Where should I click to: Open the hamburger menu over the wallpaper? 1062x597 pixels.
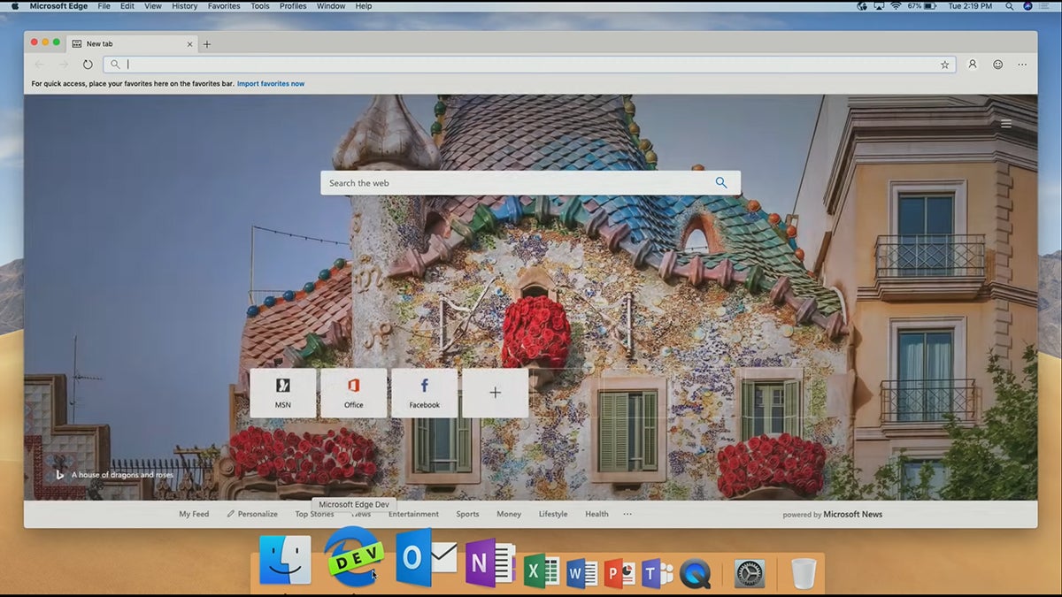[1006, 123]
